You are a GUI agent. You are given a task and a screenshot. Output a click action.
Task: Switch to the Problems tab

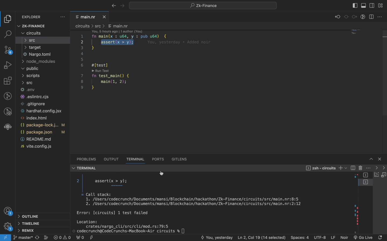(86, 159)
